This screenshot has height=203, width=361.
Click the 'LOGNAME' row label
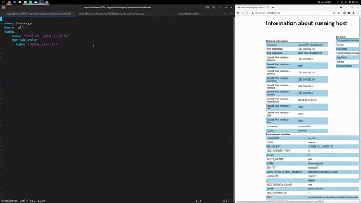click(272, 176)
